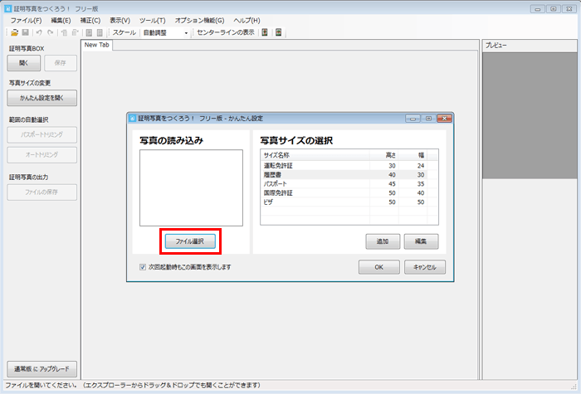The width and height of the screenshot is (581, 394).
Task: Click the floppy disk save icon
Action: (26, 32)
